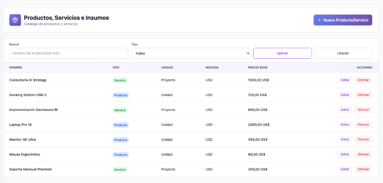Image resolution: width=383 pixels, height=183 pixels.
Task: Delete the Soporte Mensual Premium service
Action: coord(364,169)
